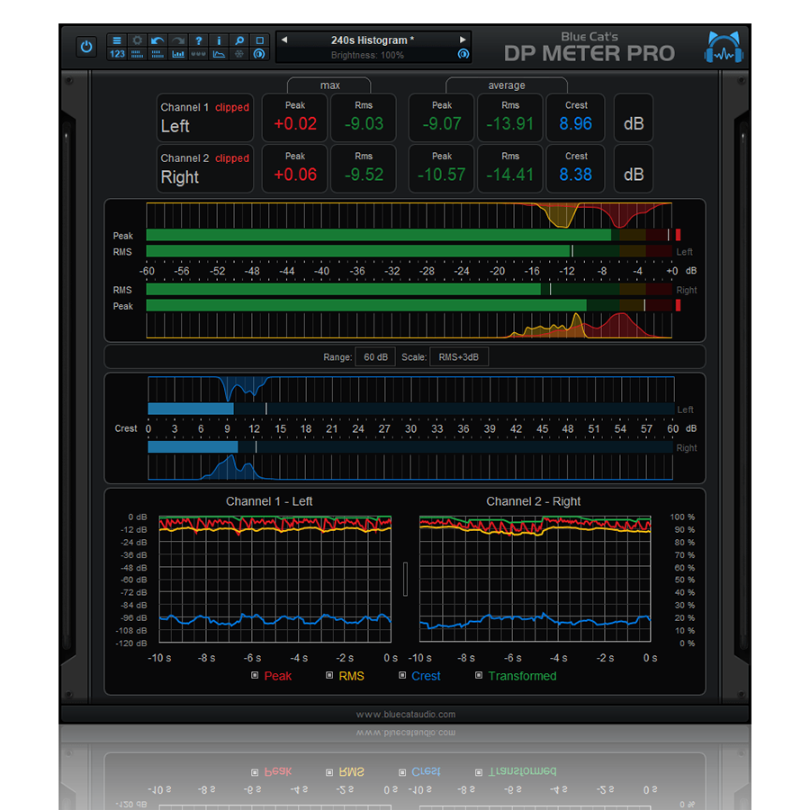Open the Scale RMS+3dB dropdown

point(461,356)
